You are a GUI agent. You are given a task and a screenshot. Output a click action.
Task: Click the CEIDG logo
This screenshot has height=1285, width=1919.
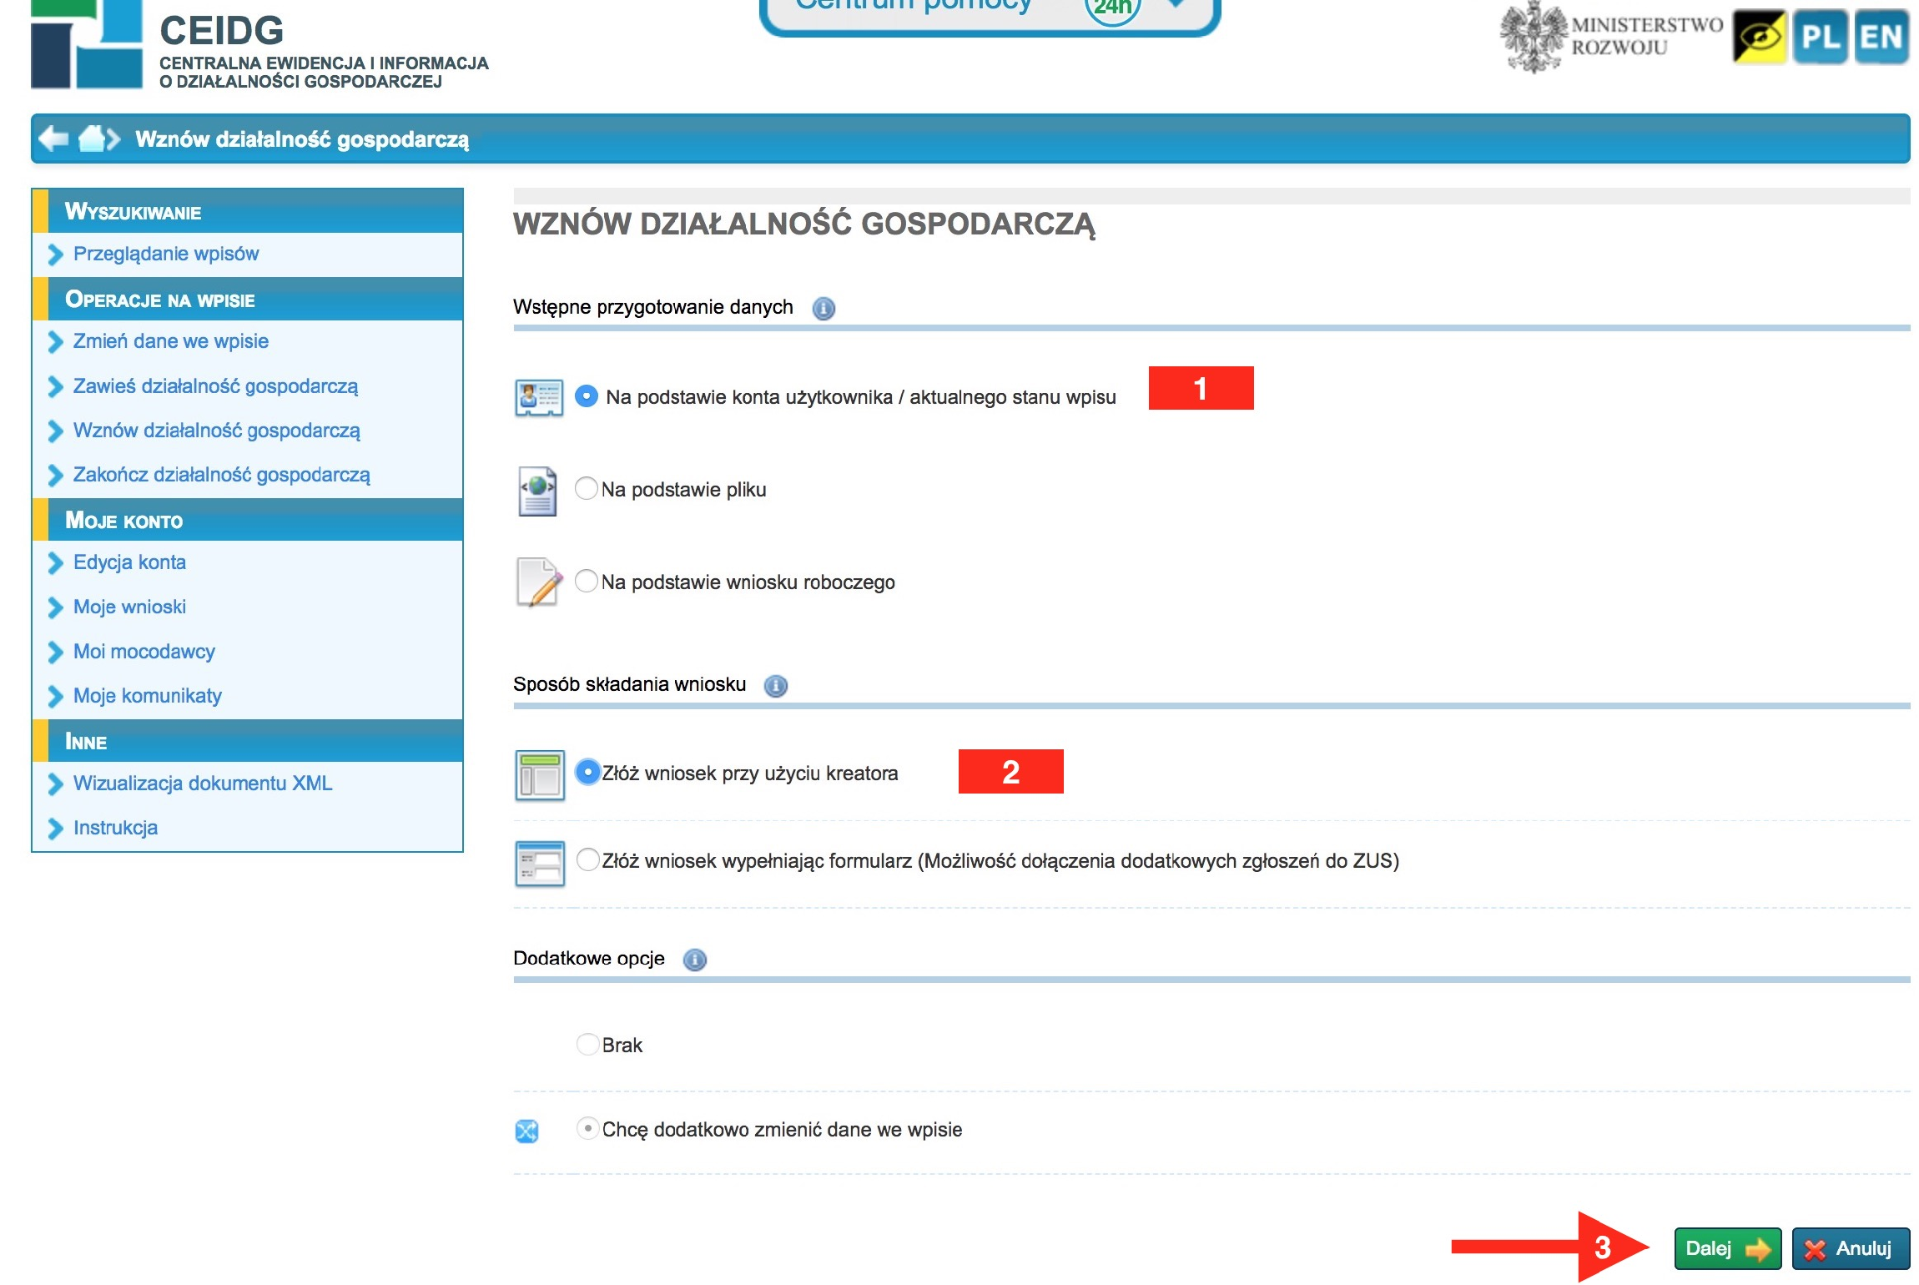(x=86, y=44)
